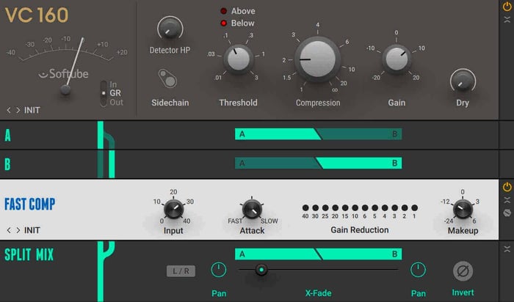
Task: Toggle the Sidechain switch
Action: pyautogui.click(x=167, y=78)
